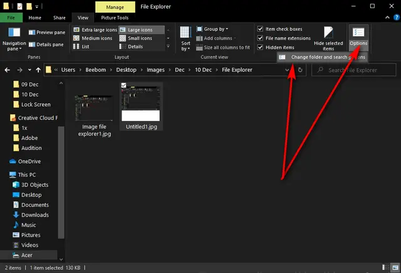
Task: Click 10 Dec in the address path
Action: [x=203, y=70]
